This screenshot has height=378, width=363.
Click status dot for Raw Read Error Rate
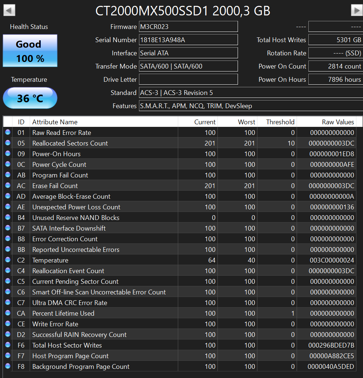[x=8, y=132]
